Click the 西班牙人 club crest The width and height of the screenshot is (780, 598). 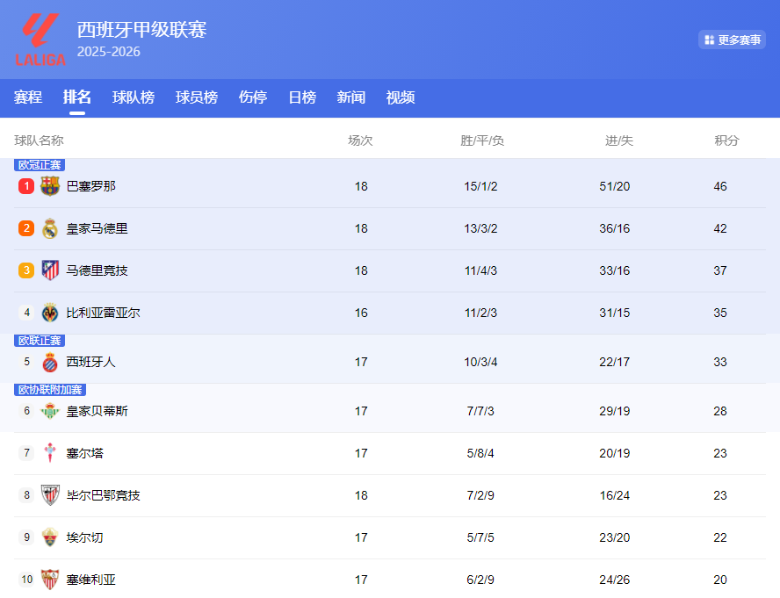coord(50,362)
